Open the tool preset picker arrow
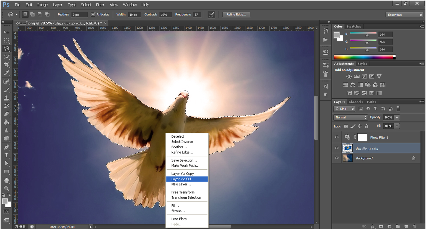426x229 pixels. [17, 15]
